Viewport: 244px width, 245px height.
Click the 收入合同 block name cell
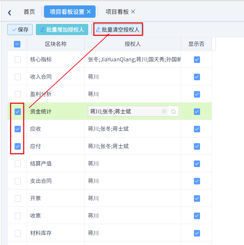pyautogui.click(x=56, y=77)
